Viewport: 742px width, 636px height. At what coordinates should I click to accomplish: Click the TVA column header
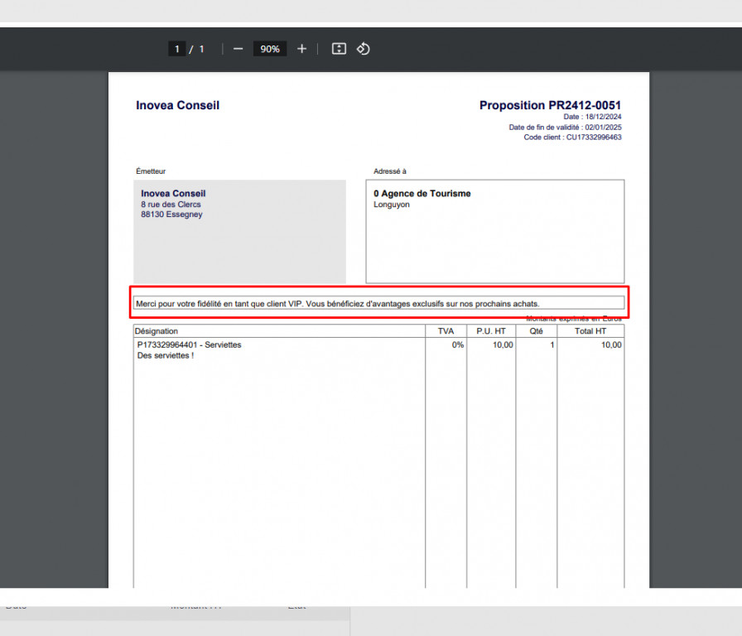tap(446, 331)
